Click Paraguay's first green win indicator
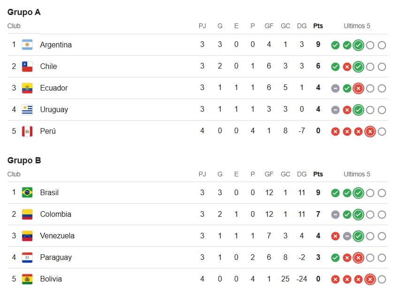Screen dimensions: 393x297 point(335,258)
